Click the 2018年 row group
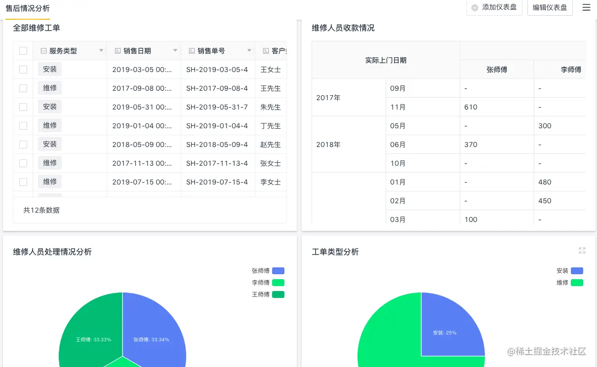Screen dimensions: 597x367 pos(349,145)
